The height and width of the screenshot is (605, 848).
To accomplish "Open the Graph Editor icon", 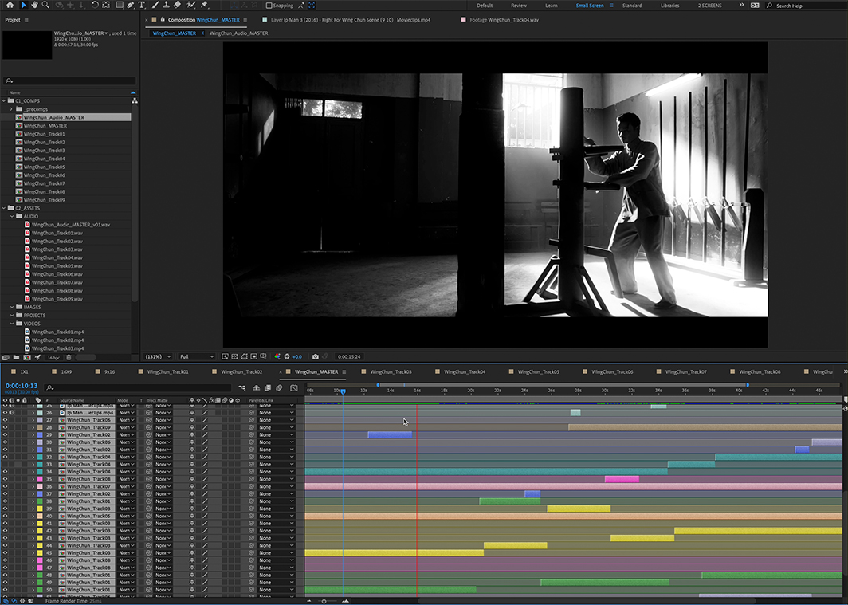I will pyautogui.click(x=293, y=387).
